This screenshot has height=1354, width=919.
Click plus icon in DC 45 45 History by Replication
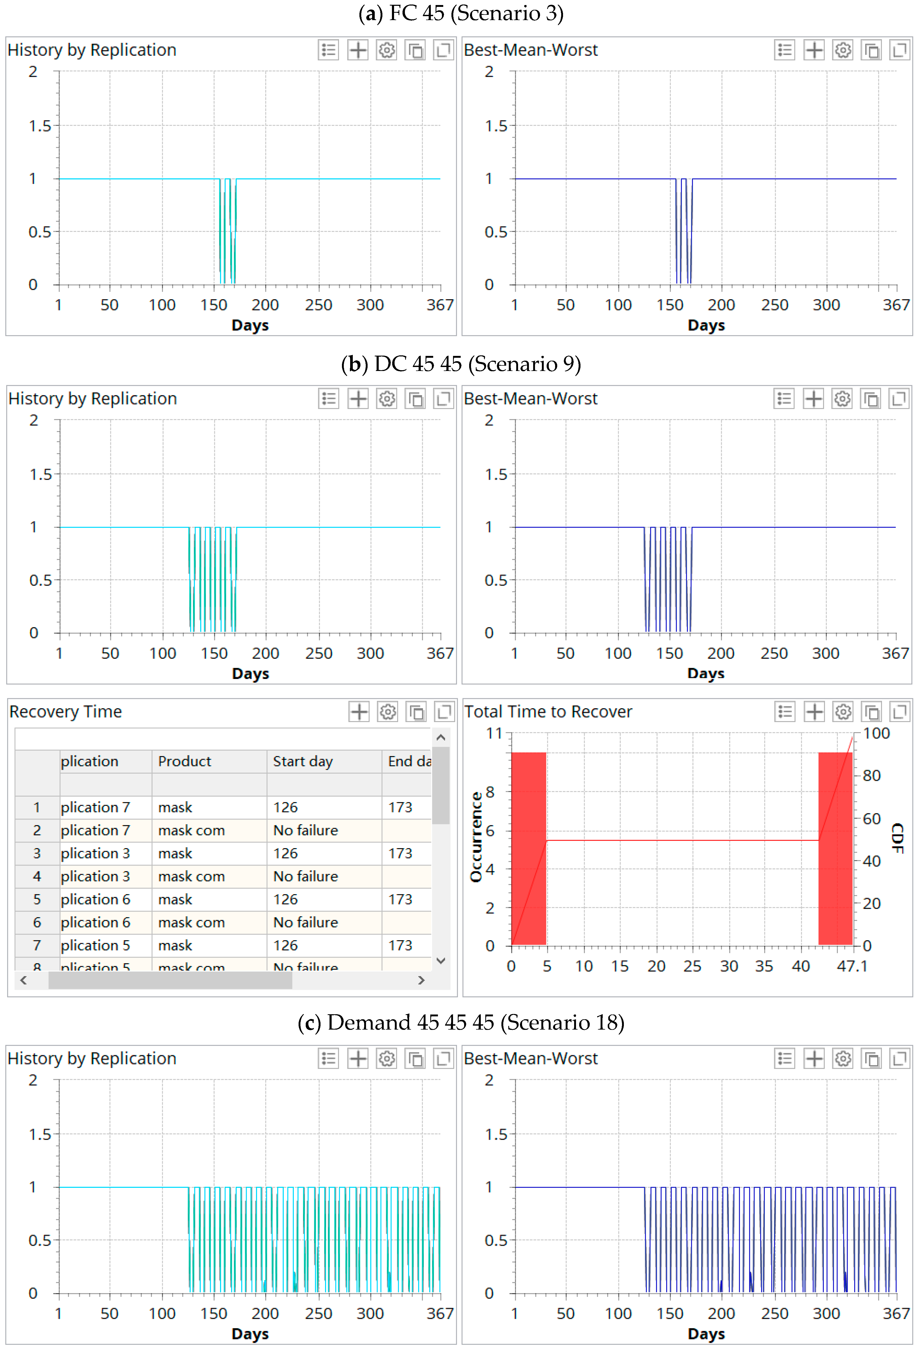coord(358,398)
